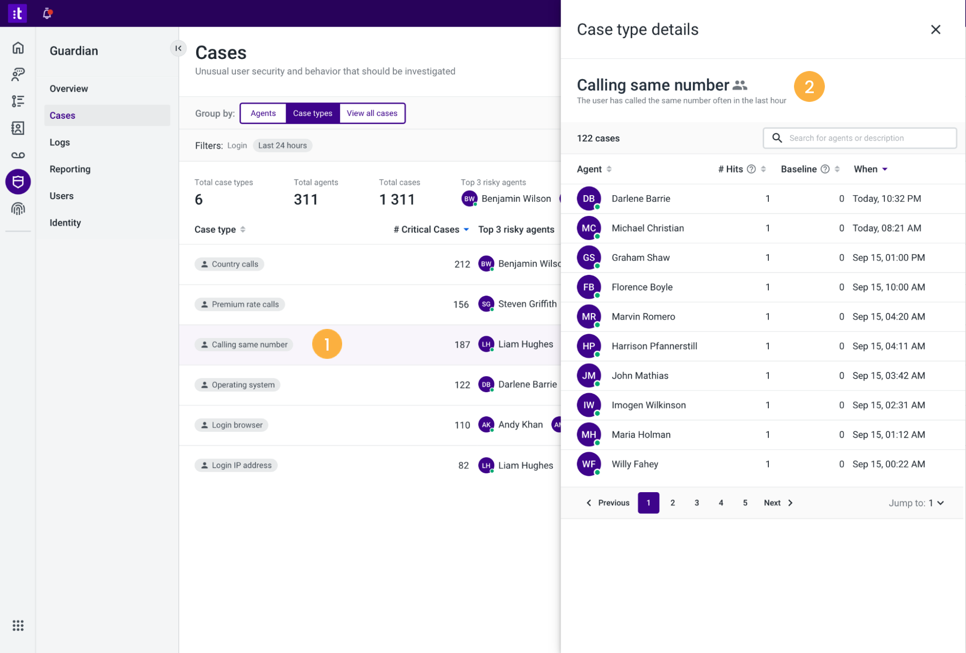Image resolution: width=966 pixels, height=653 pixels.
Task: Open the numbered list icon in left rail
Action: (x=18, y=101)
